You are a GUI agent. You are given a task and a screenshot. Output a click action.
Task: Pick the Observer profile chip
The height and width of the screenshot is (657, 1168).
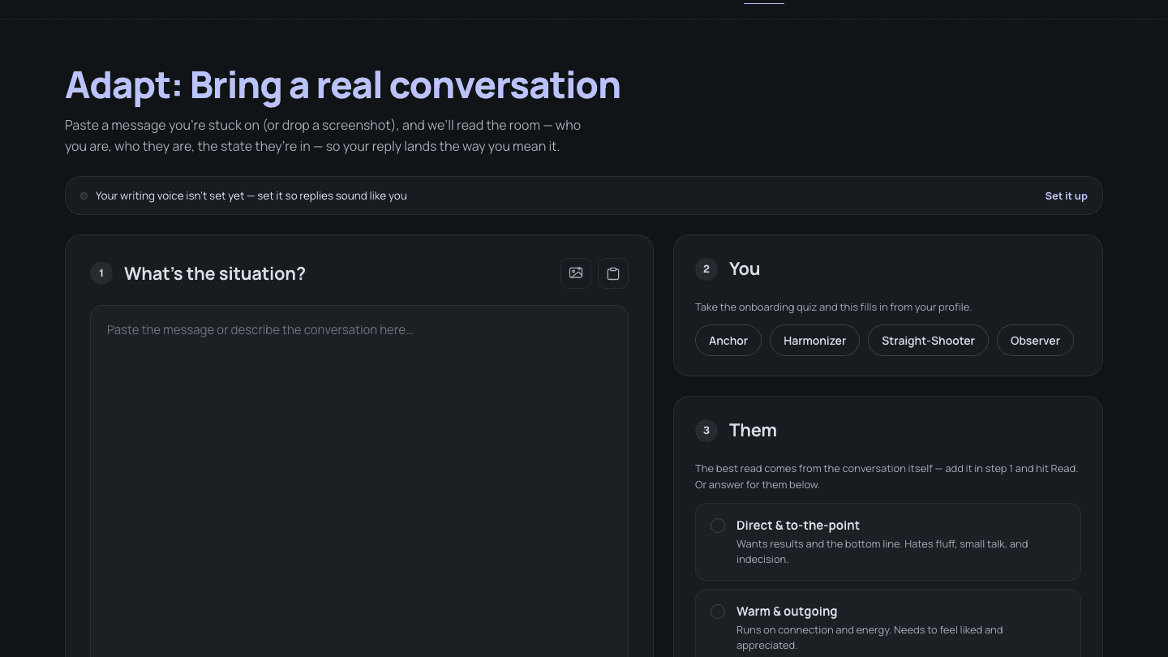[x=1035, y=341]
